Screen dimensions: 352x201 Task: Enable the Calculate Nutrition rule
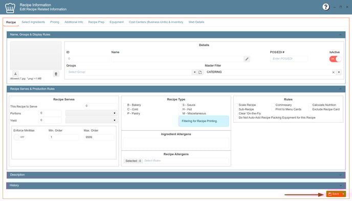310,105
